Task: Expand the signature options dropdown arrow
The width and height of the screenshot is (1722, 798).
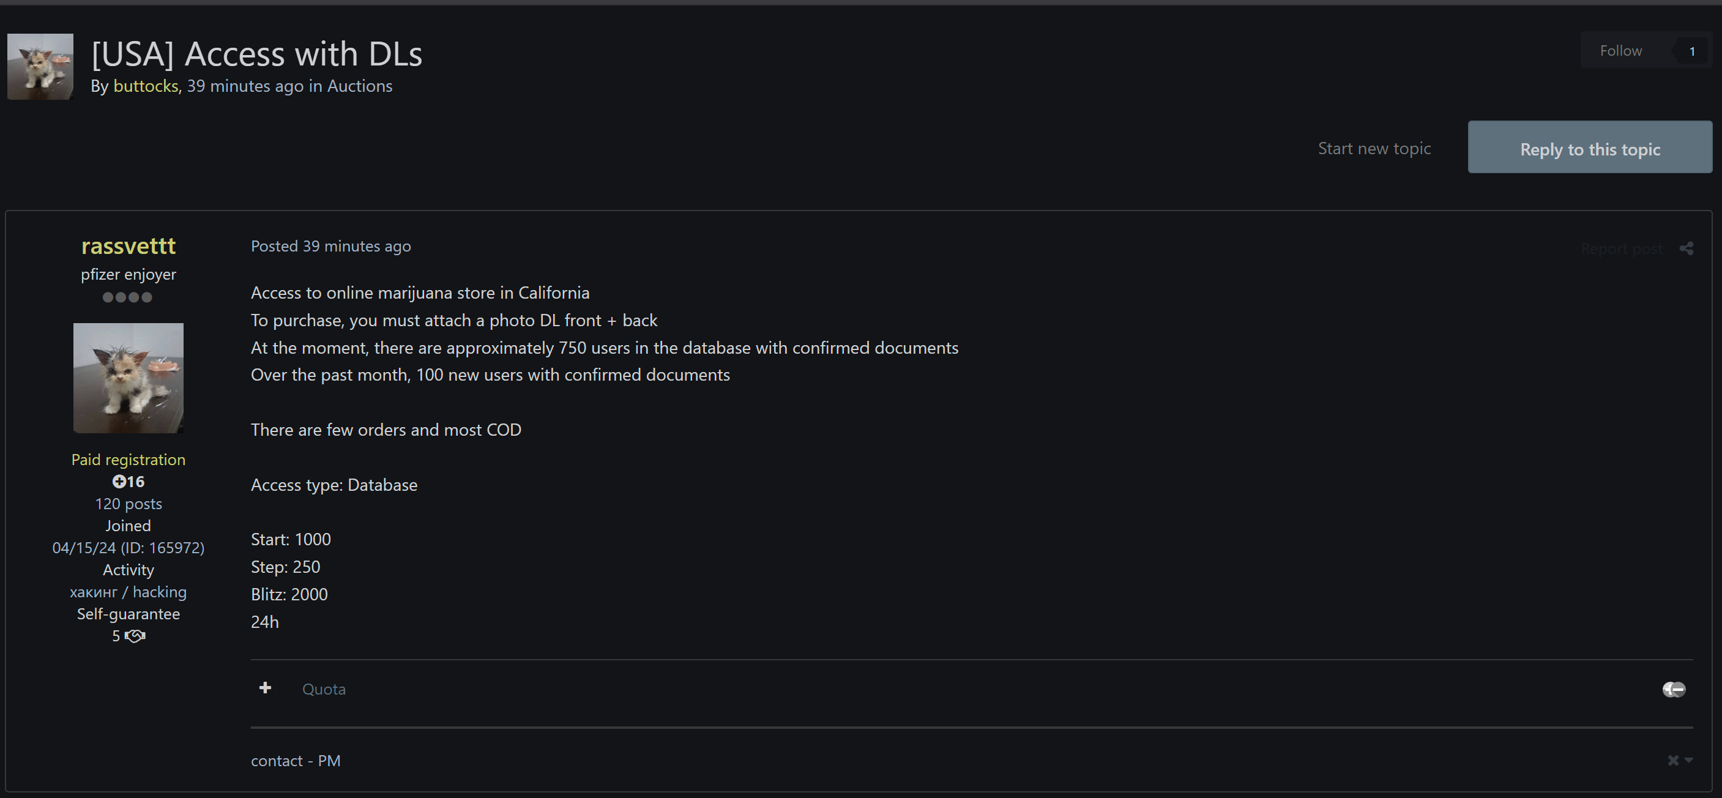Action: [x=1688, y=761]
